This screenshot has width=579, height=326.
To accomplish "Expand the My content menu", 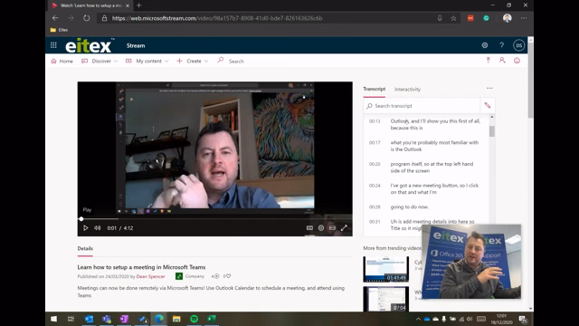I will (x=147, y=61).
